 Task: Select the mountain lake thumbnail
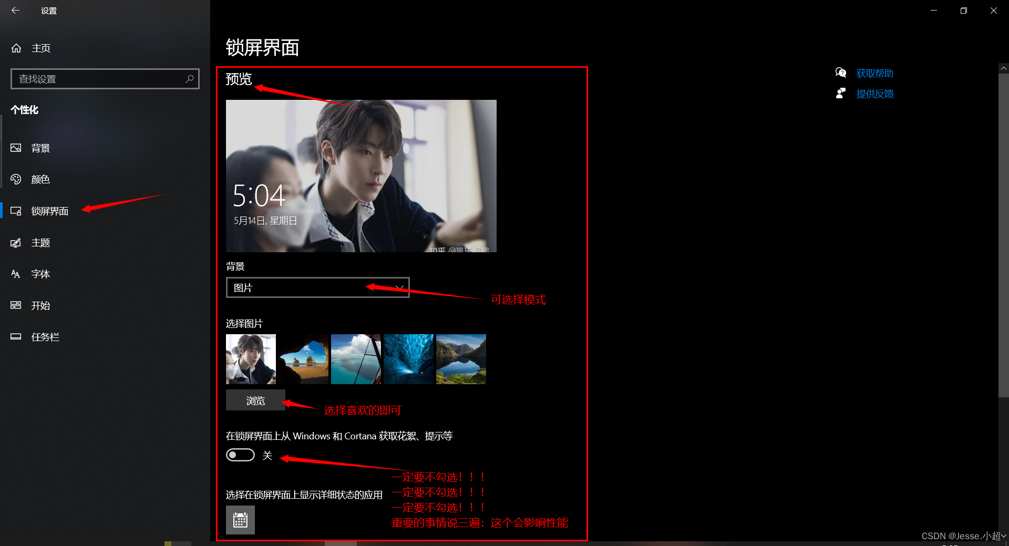[461, 359]
